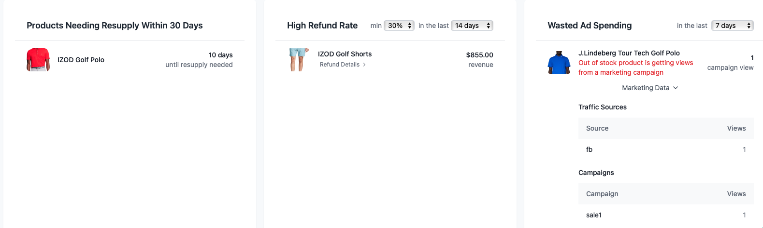Viewport: 763px width, 228px height.
Task: Click the blue J.Lindeberg polo thumbnail
Action: point(559,63)
